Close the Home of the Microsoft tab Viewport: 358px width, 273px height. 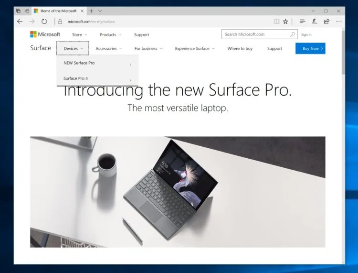[x=82, y=11]
